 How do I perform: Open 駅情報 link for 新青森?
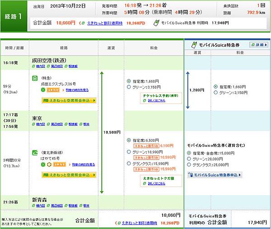(x=73, y=206)
